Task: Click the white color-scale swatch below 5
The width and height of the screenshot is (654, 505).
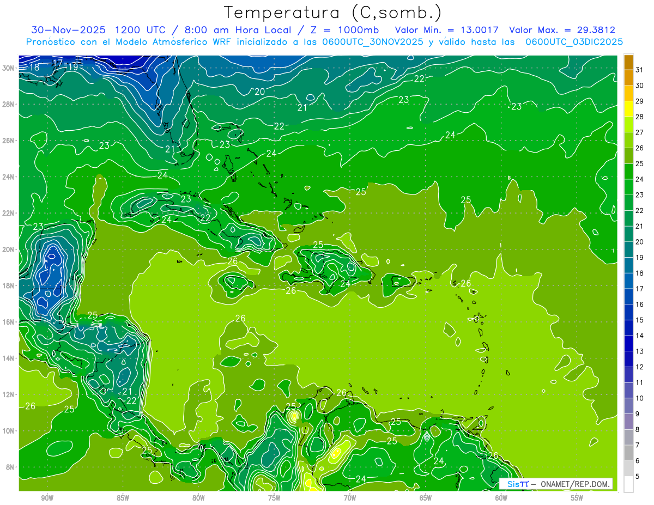Action: pyautogui.click(x=628, y=484)
